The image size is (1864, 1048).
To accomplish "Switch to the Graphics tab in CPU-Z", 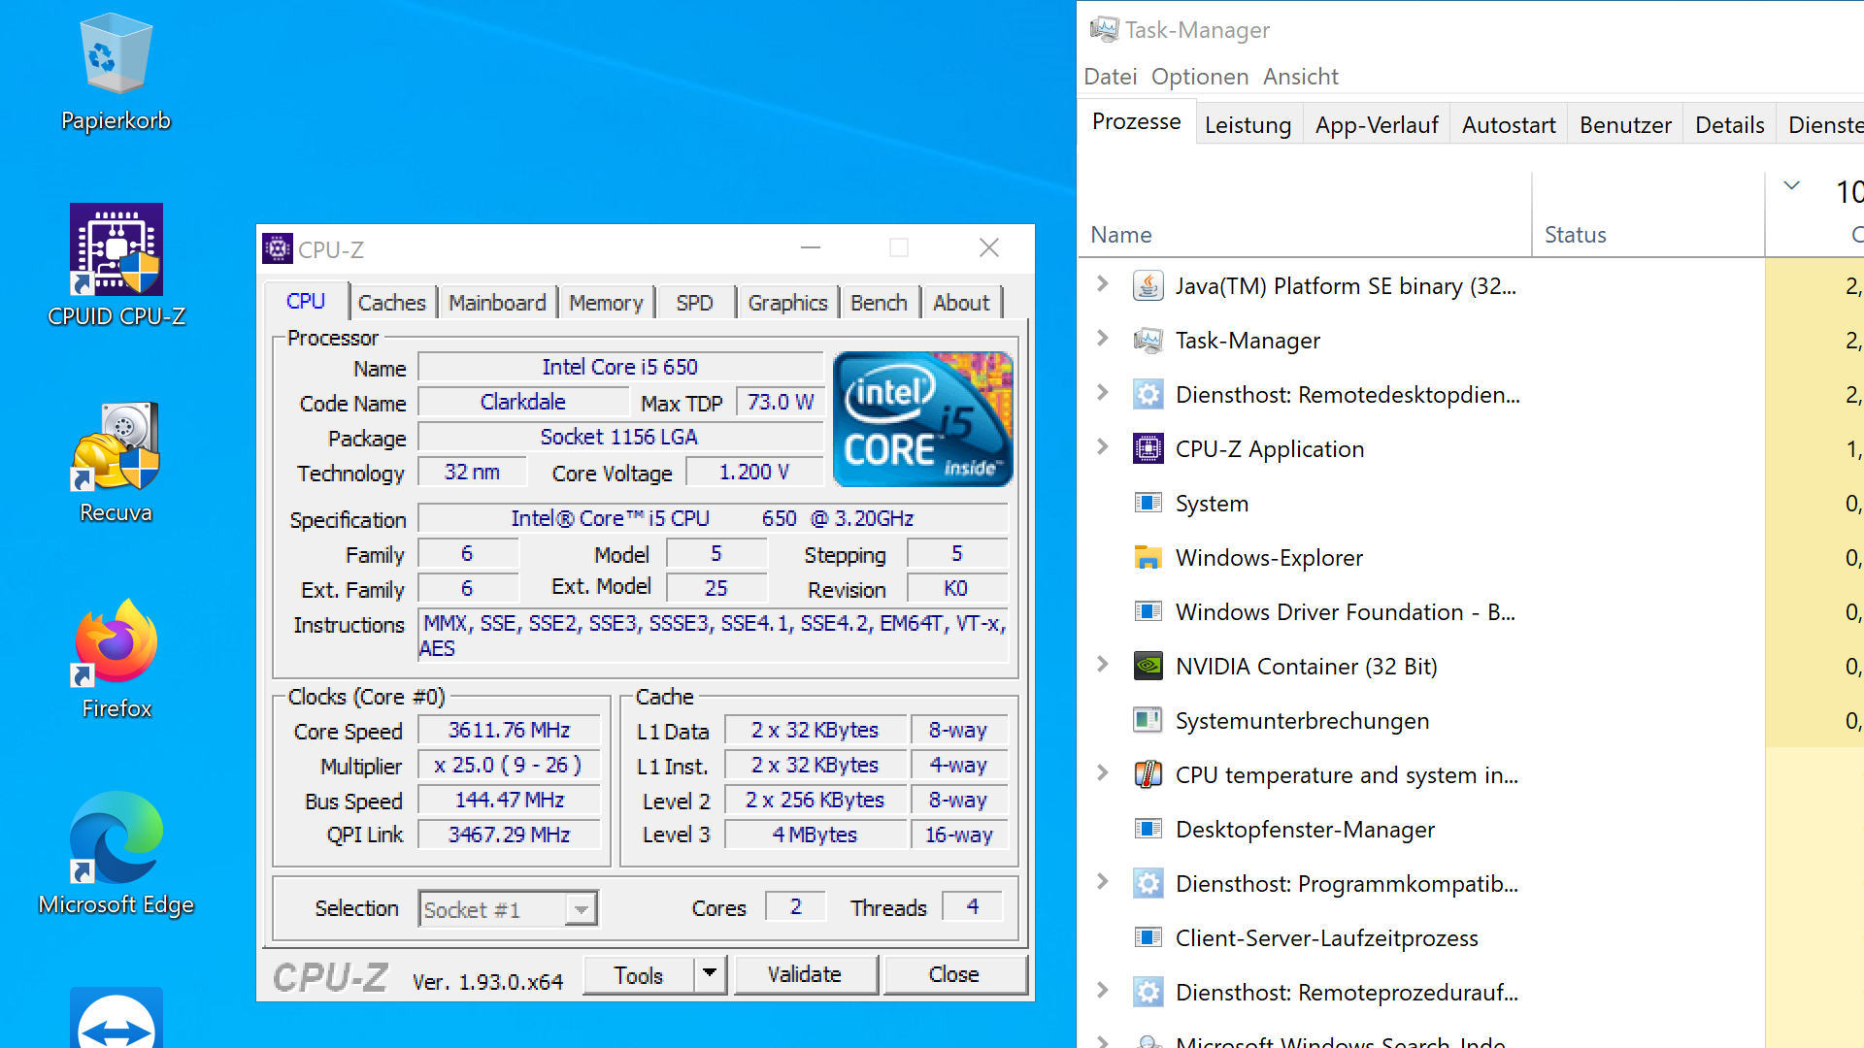I will coord(787,303).
